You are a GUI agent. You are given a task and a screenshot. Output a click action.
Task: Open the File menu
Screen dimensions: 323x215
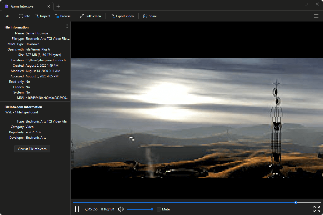[x=7, y=16]
